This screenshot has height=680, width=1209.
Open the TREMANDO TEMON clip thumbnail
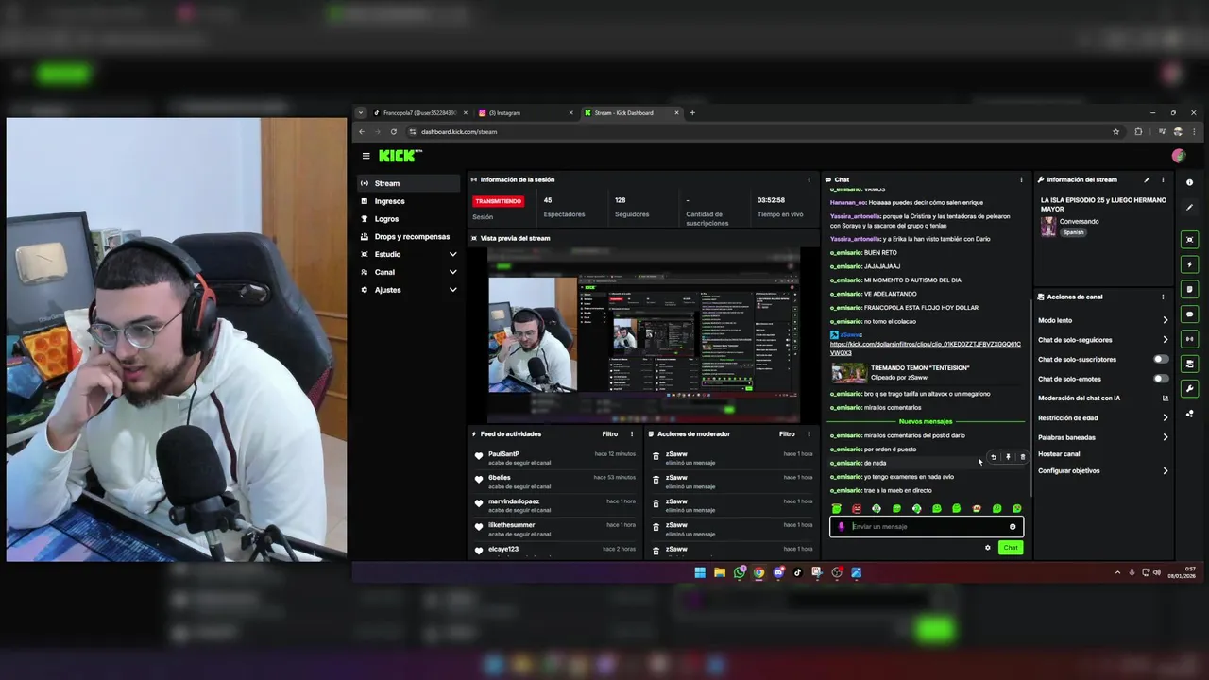point(848,372)
